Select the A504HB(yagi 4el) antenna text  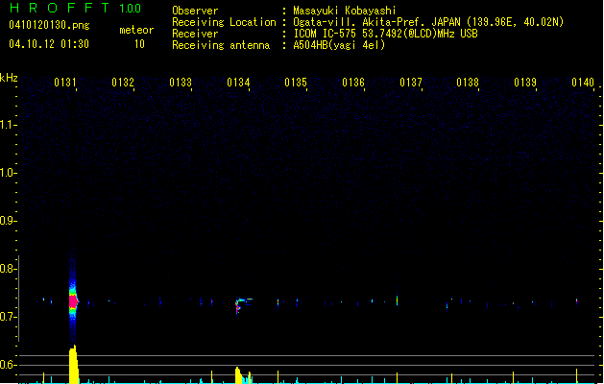pos(339,45)
